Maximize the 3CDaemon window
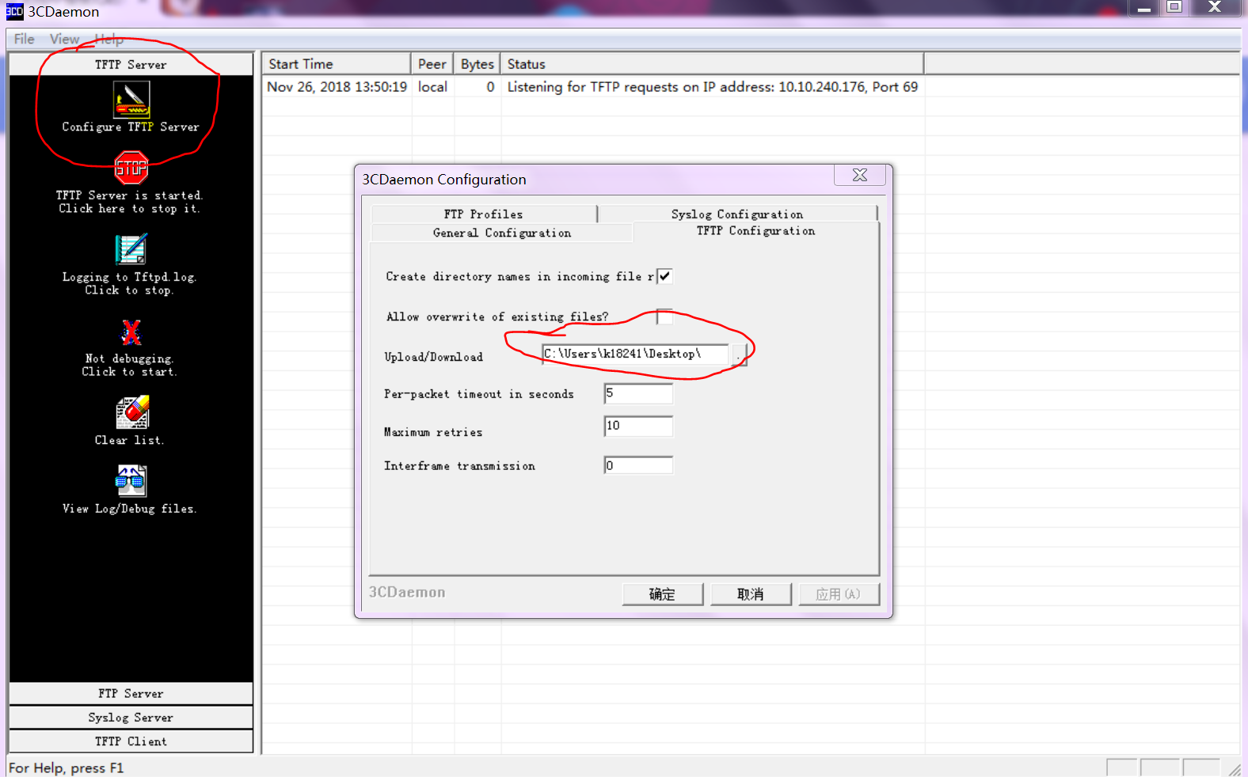The width and height of the screenshot is (1248, 777). (x=1174, y=7)
